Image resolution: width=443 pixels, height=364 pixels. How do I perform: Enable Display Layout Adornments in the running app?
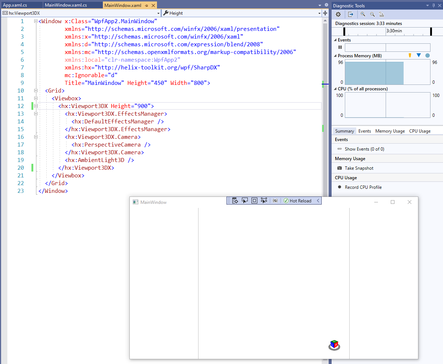pos(254,201)
